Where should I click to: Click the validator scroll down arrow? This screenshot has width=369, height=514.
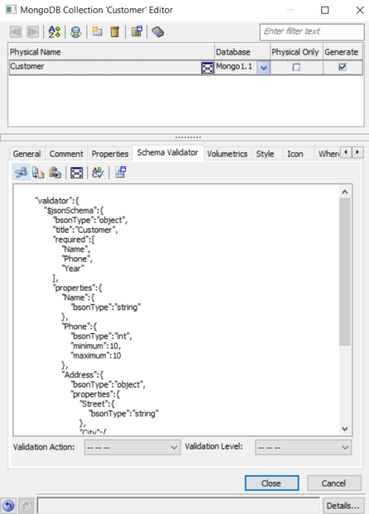point(345,429)
